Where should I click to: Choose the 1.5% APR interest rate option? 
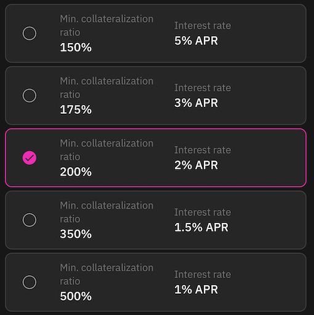[x=201, y=227]
